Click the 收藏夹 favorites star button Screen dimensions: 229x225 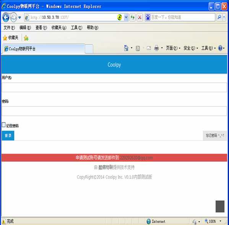[x=11, y=38]
